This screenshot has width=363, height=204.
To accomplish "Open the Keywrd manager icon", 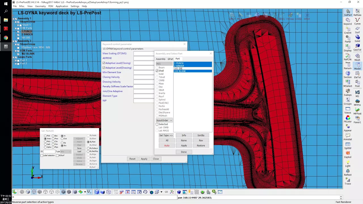I will point(348,21).
